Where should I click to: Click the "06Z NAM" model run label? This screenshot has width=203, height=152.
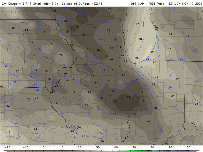138,4
